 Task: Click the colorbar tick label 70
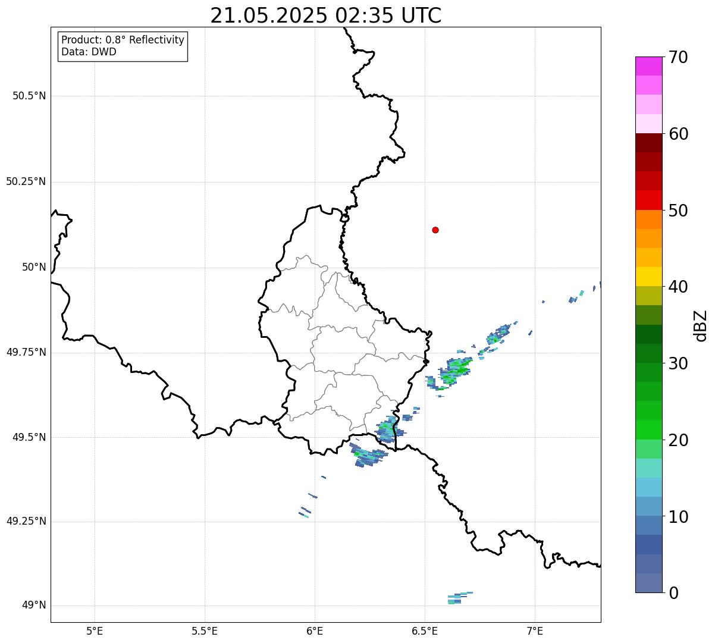tap(678, 57)
